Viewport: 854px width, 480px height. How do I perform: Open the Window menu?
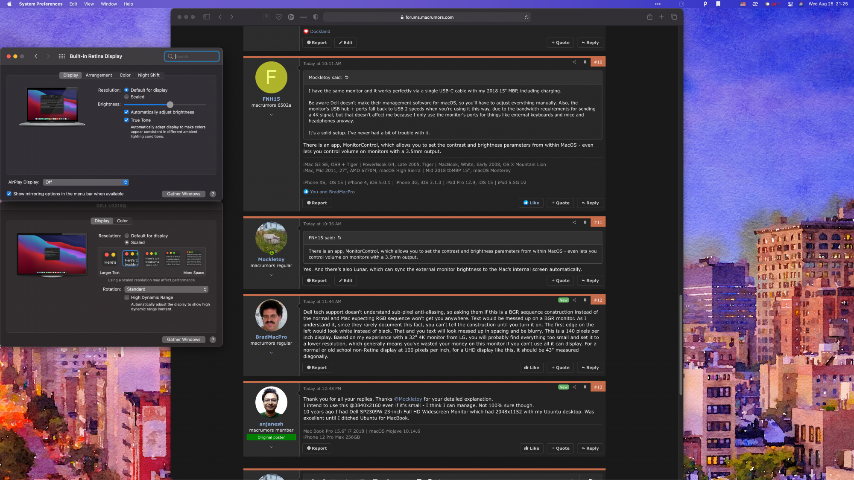click(108, 4)
